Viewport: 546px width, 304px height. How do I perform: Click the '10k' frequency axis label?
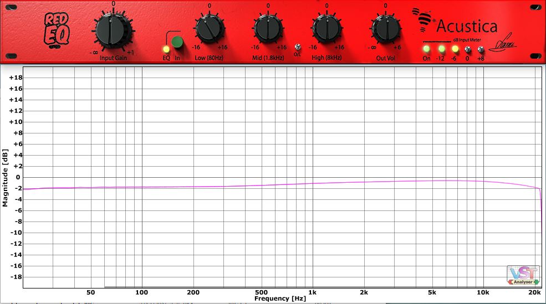[483, 292]
